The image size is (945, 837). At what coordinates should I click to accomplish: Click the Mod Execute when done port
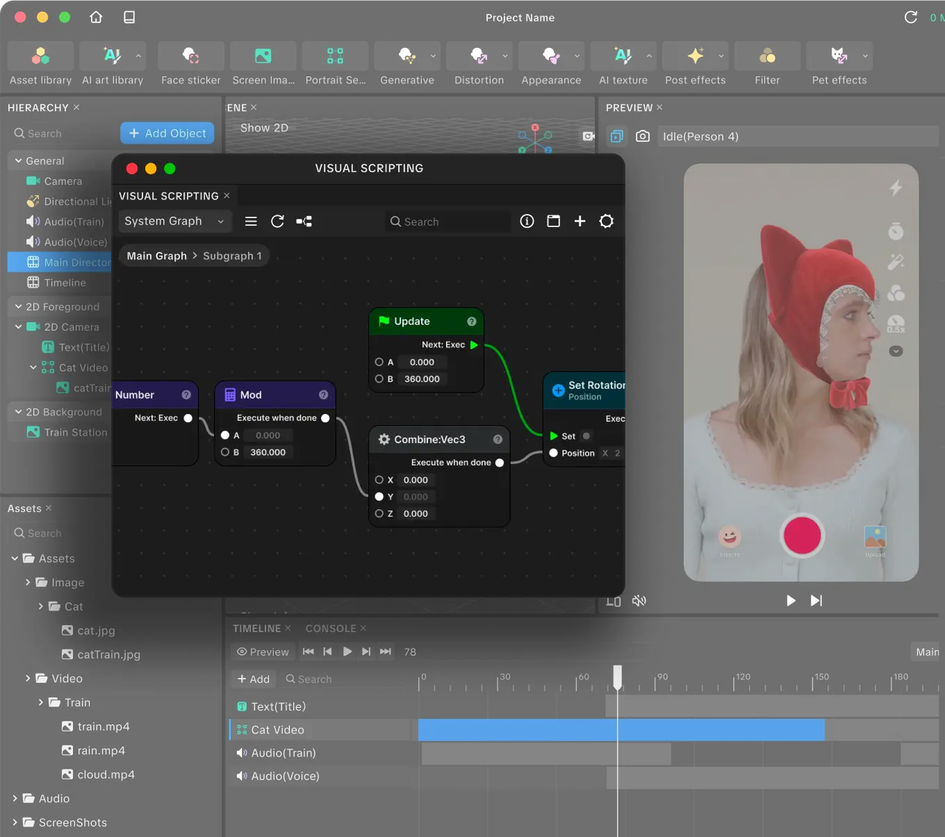coord(325,418)
